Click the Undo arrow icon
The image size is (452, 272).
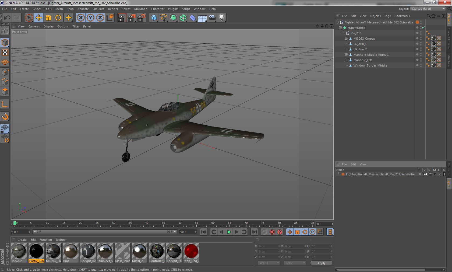click(x=7, y=18)
